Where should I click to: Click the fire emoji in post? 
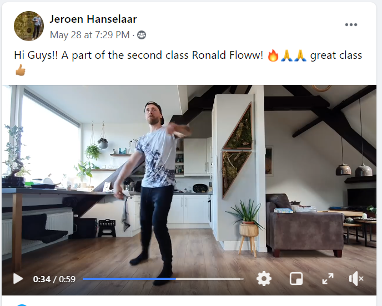pyautogui.click(x=273, y=55)
